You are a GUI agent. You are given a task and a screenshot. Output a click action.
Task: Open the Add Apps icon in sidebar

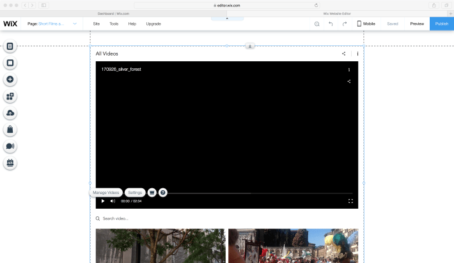[x=10, y=96]
